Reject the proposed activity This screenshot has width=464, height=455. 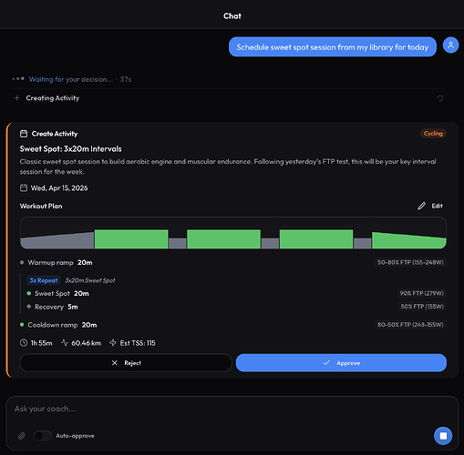click(126, 363)
